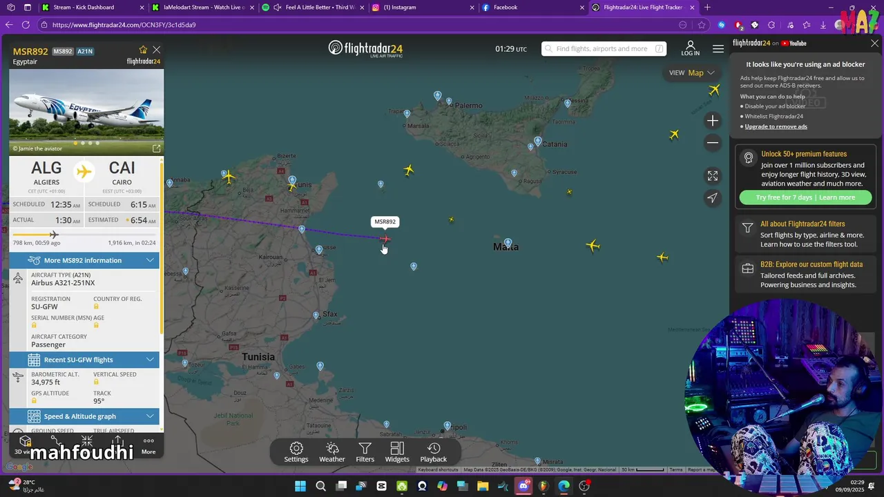Click the airport pin near Catania
Screen dimensions: 884x497
click(538, 141)
